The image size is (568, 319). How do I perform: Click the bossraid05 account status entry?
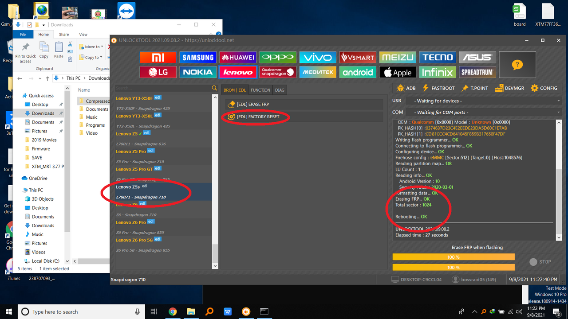[x=474, y=280]
